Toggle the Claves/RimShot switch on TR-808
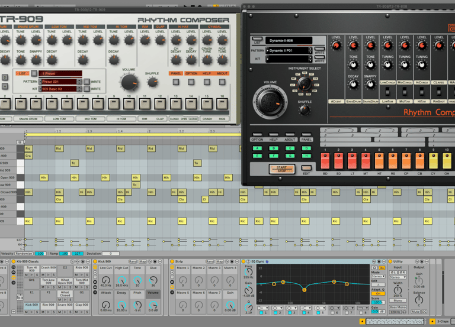Viewport: 455px width, 327px height. [x=439, y=92]
